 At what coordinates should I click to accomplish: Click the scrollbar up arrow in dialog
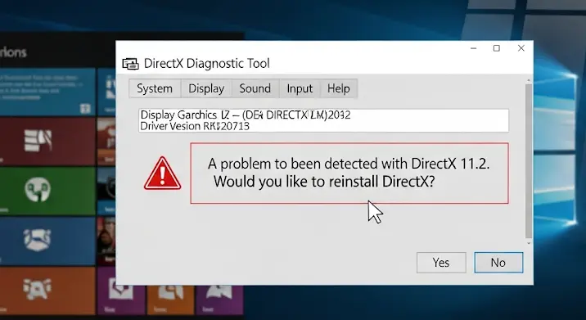click(x=529, y=81)
